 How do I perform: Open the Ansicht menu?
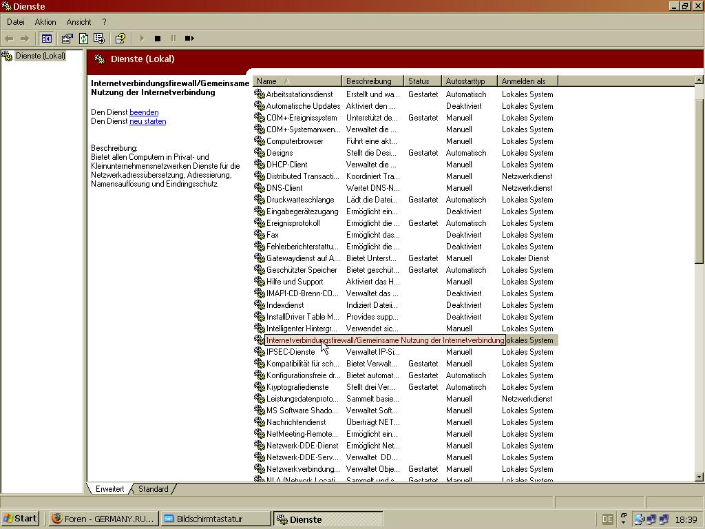pyautogui.click(x=78, y=22)
